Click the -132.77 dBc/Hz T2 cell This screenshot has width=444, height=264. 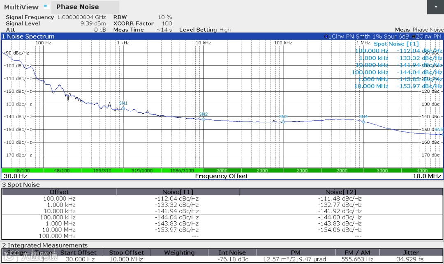340,205
